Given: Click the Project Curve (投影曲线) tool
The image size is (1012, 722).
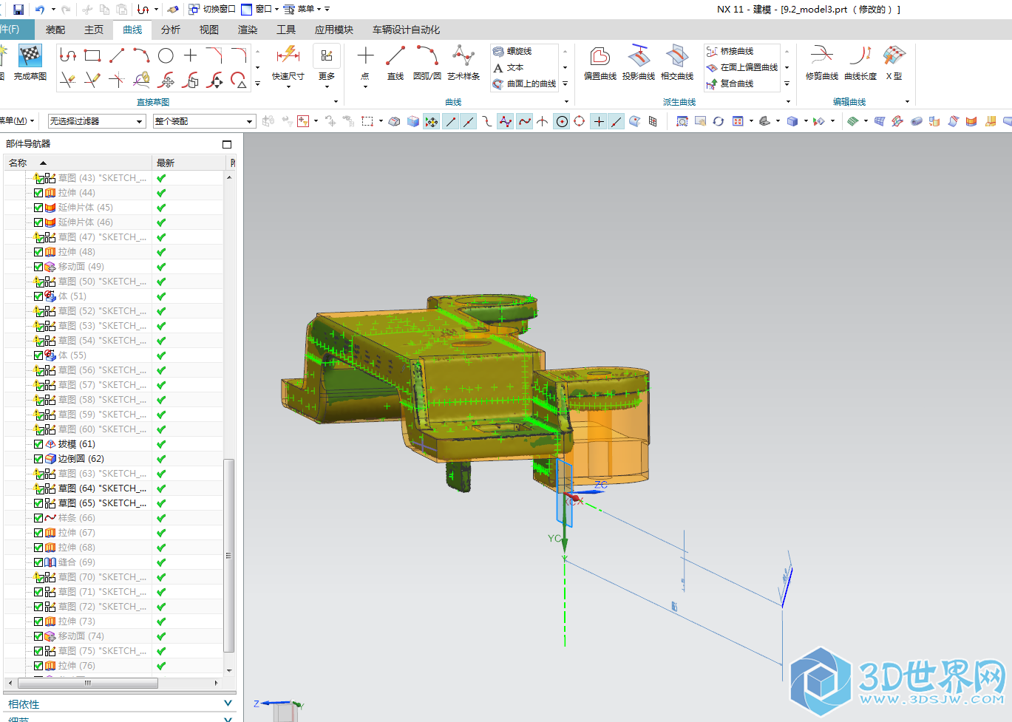Looking at the screenshot, I should [x=639, y=63].
